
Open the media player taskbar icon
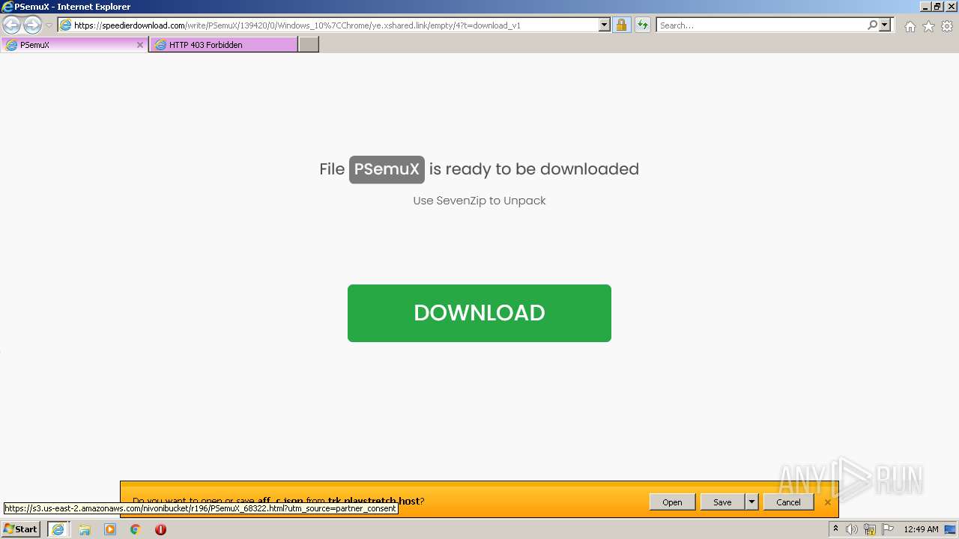110,529
